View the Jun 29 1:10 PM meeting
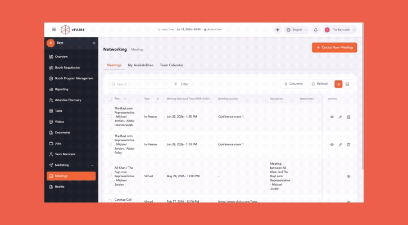408x225 pixels. [332, 145]
